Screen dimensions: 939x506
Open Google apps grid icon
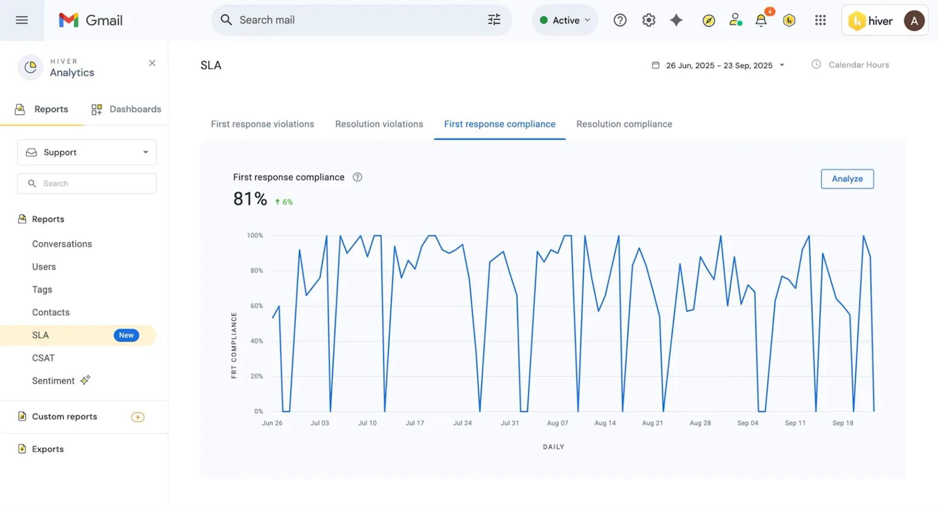820,20
